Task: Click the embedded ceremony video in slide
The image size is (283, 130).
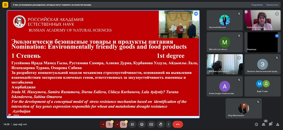Action: (x=179, y=24)
